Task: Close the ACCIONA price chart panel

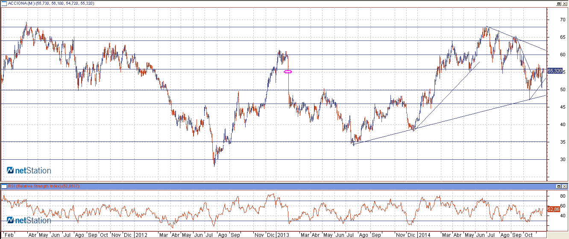Action: click(x=564, y=3)
